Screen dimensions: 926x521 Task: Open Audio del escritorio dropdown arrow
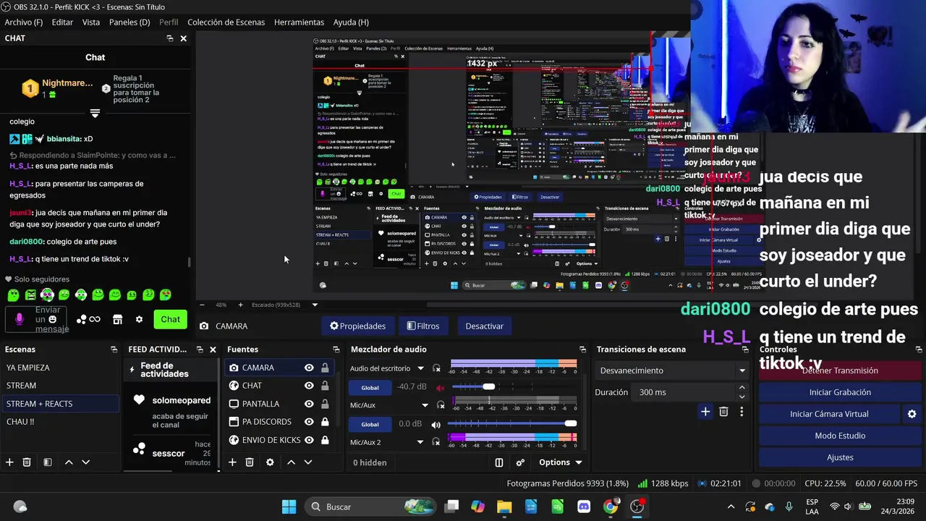pyautogui.click(x=420, y=368)
